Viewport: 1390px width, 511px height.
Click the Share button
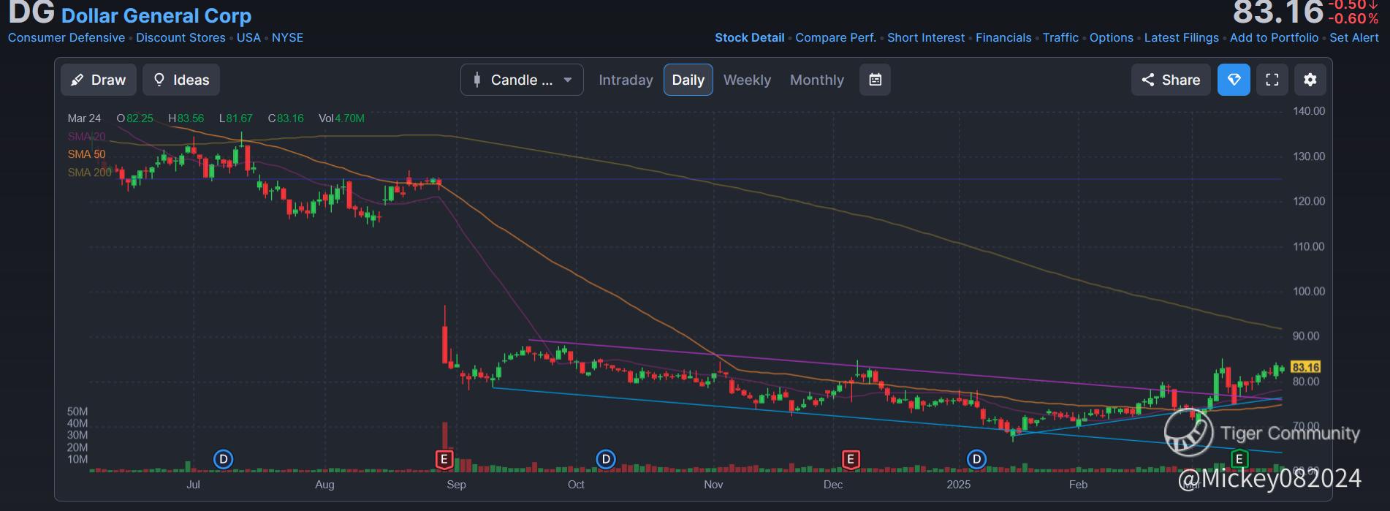(x=1171, y=80)
